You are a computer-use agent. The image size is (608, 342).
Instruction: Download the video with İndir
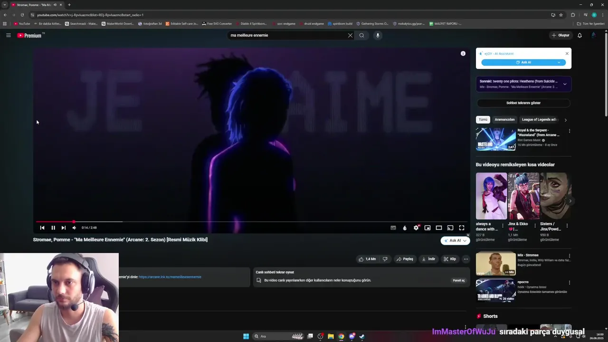(428, 259)
